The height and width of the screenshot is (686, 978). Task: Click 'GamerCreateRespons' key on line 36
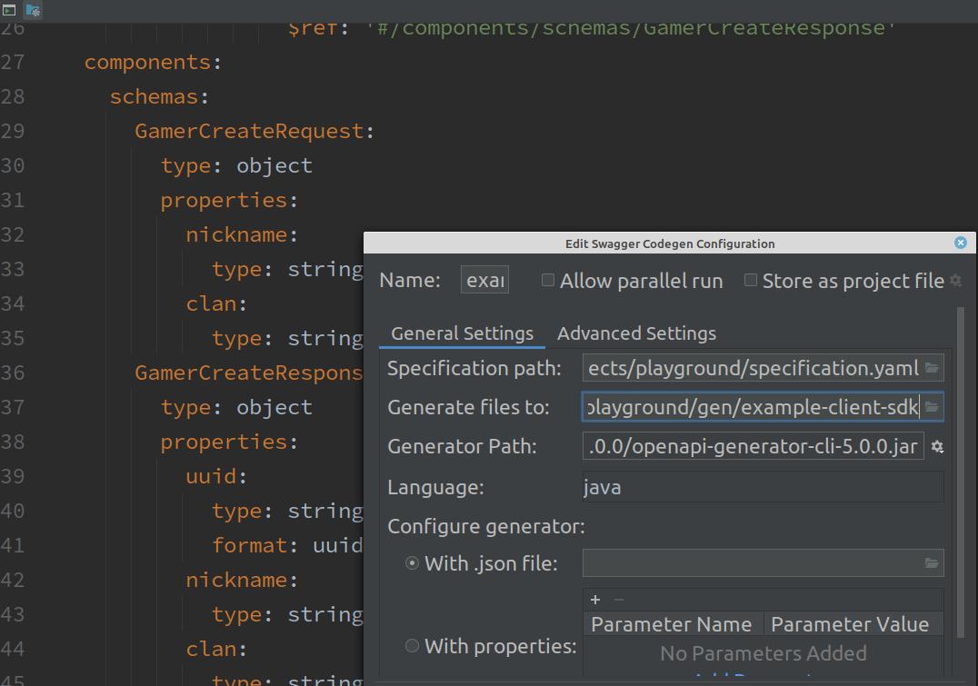pos(249,373)
